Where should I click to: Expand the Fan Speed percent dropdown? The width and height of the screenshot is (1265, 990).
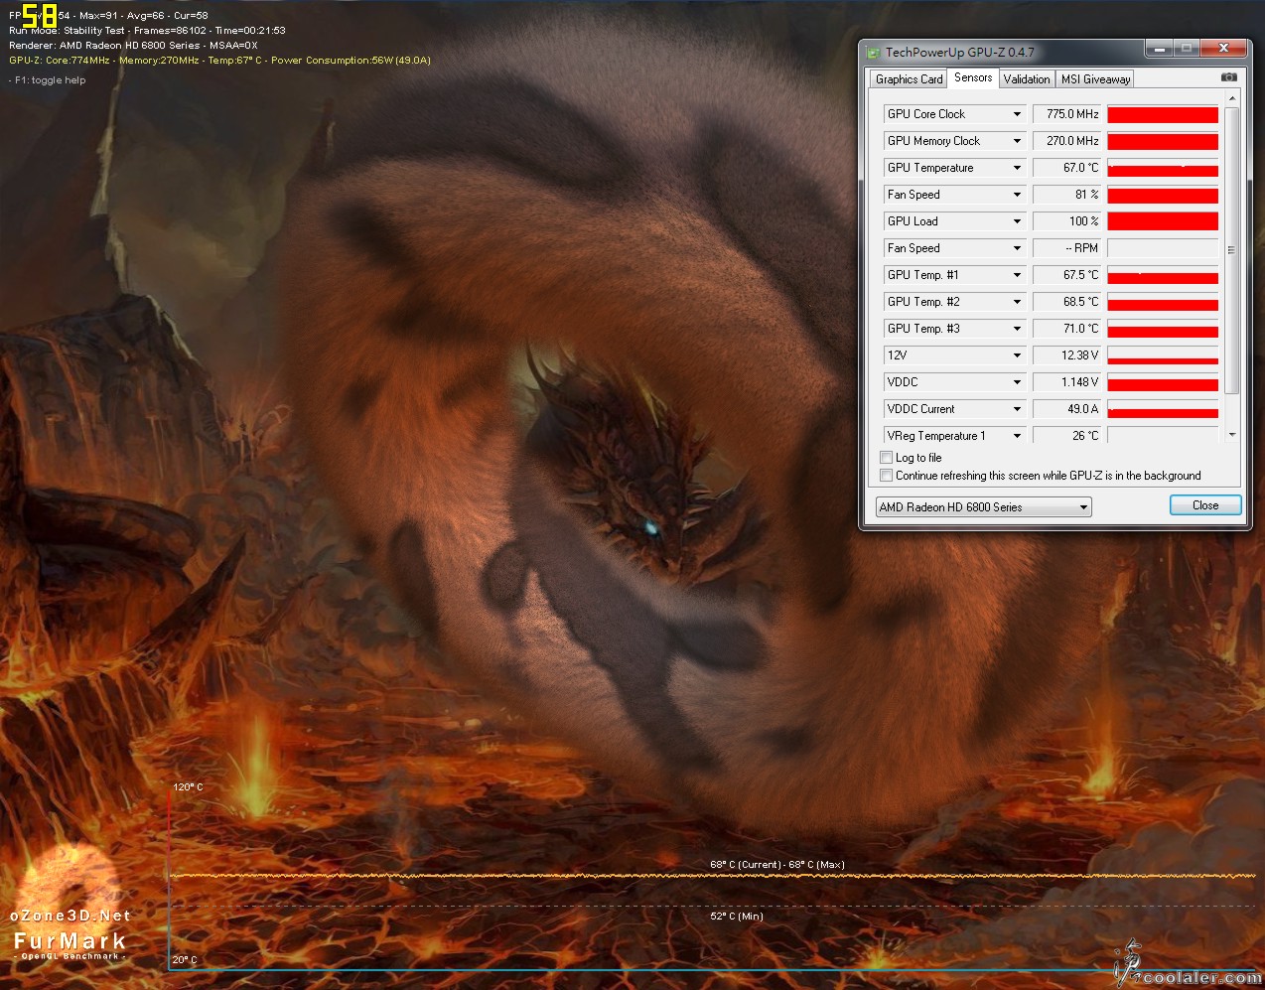1017,195
